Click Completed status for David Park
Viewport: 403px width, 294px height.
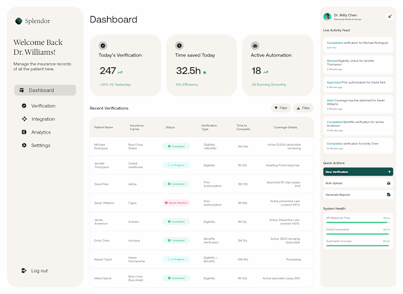click(176, 184)
